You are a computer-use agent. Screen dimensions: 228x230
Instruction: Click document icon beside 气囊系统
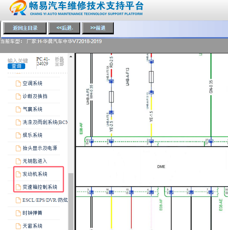click(18, 109)
